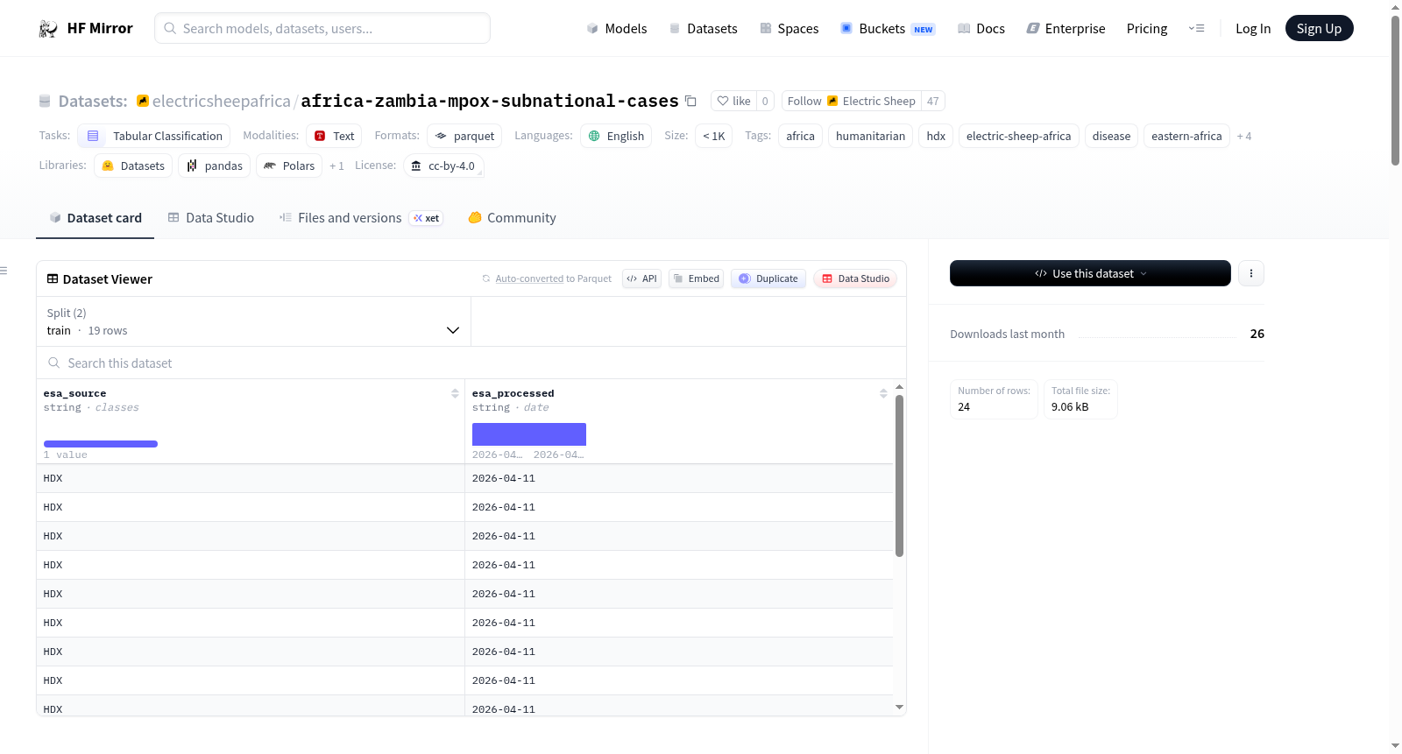This screenshot has width=1402, height=754.
Task: Open the Enterprise menu item
Action: tap(1066, 29)
